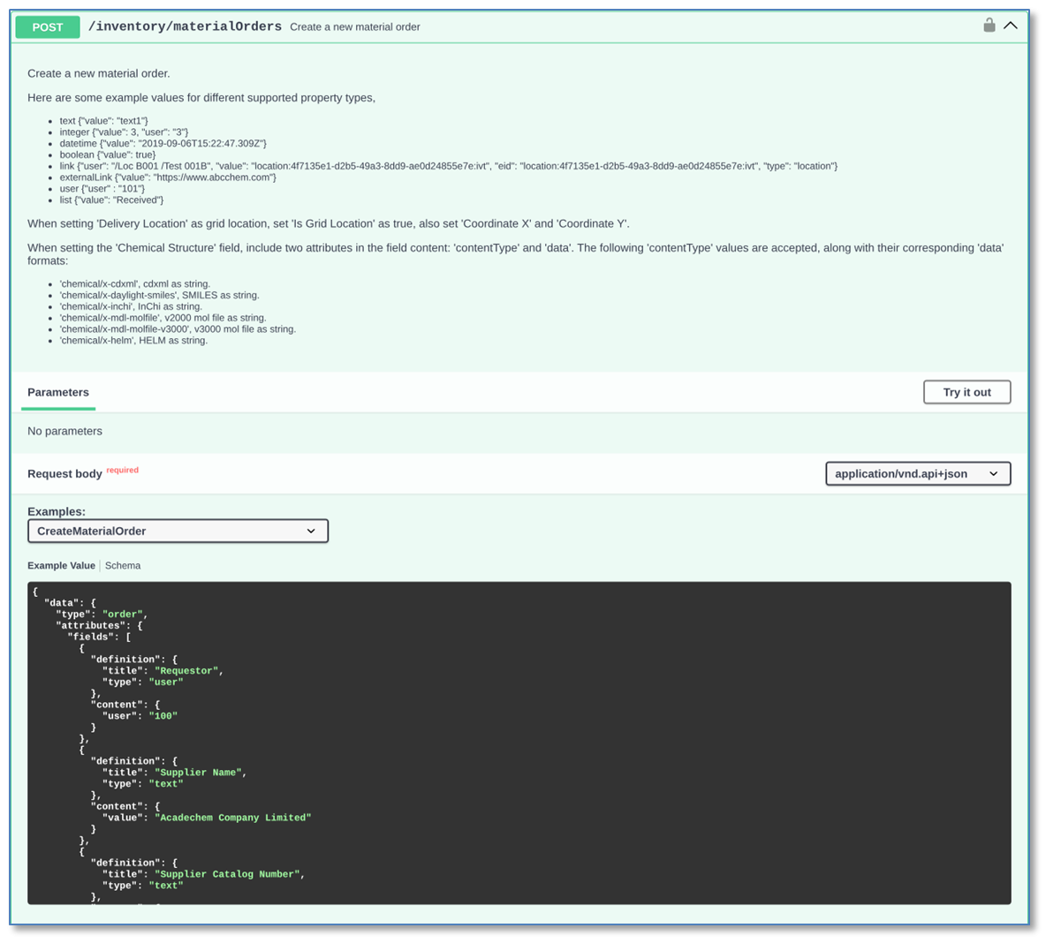Screen dimensions: 1046x943
Task: Click the 'chemical/x-cdxml' list item
Action: 135,283
